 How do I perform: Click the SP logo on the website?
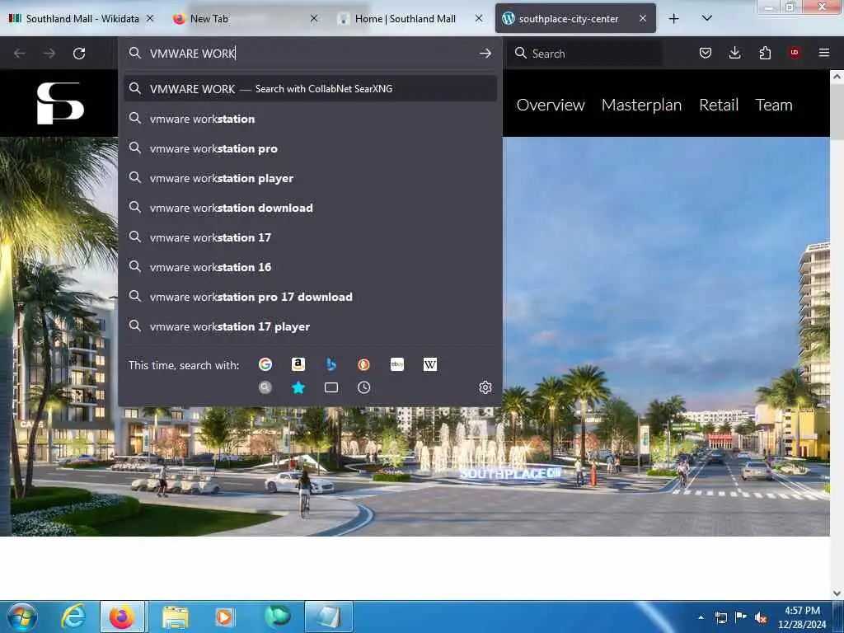click(x=60, y=103)
